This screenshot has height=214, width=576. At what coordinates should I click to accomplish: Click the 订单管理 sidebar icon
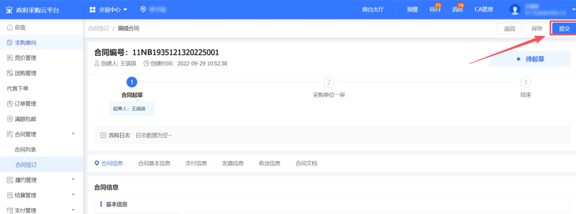(10, 104)
